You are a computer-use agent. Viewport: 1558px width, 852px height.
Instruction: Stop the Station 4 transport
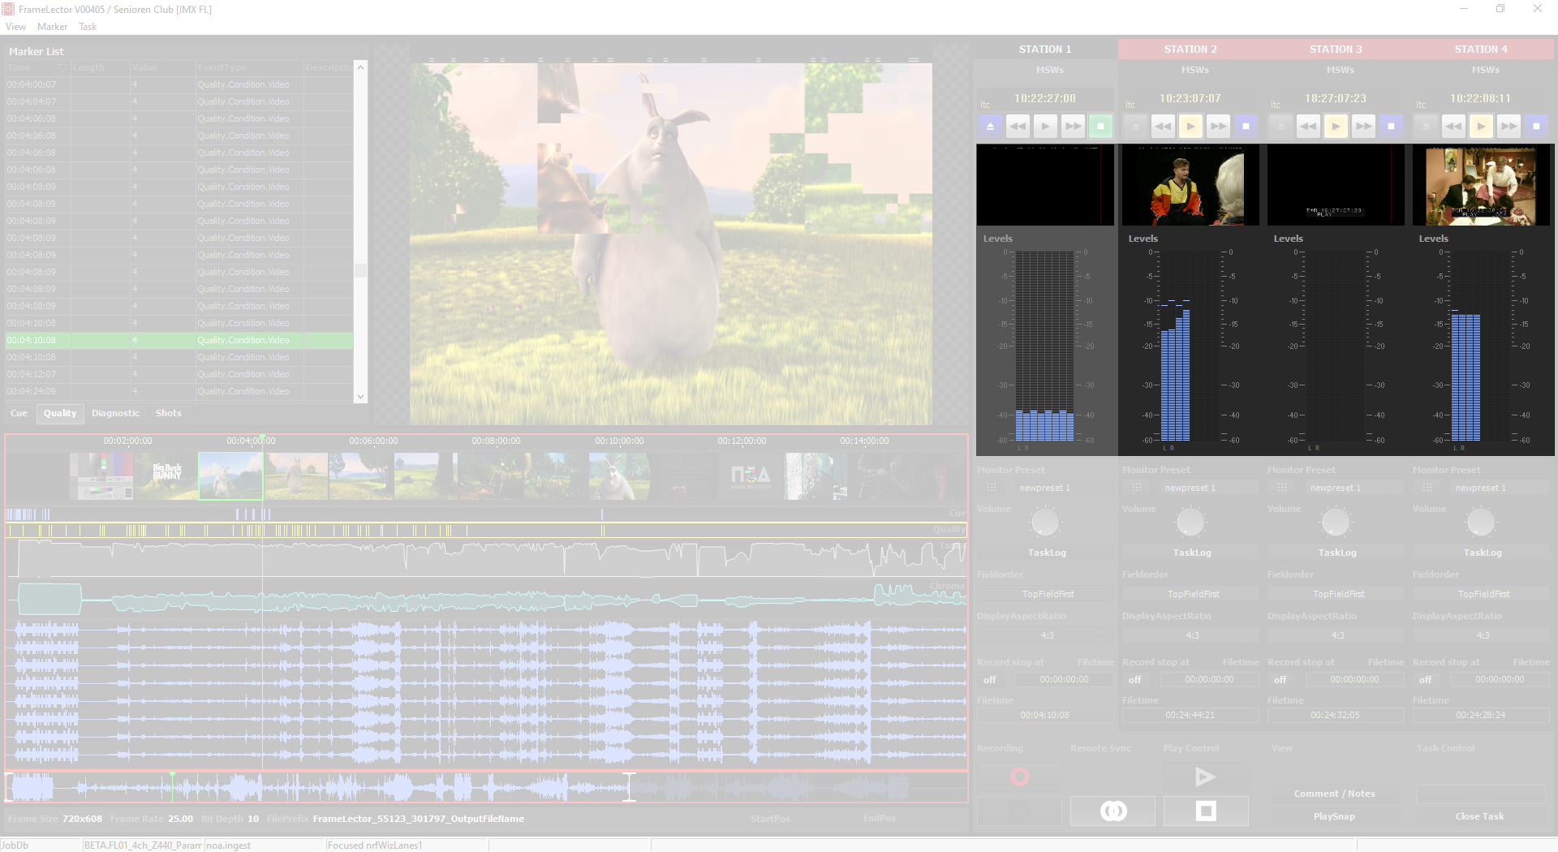pyautogui.click(x=1536, y=126)
